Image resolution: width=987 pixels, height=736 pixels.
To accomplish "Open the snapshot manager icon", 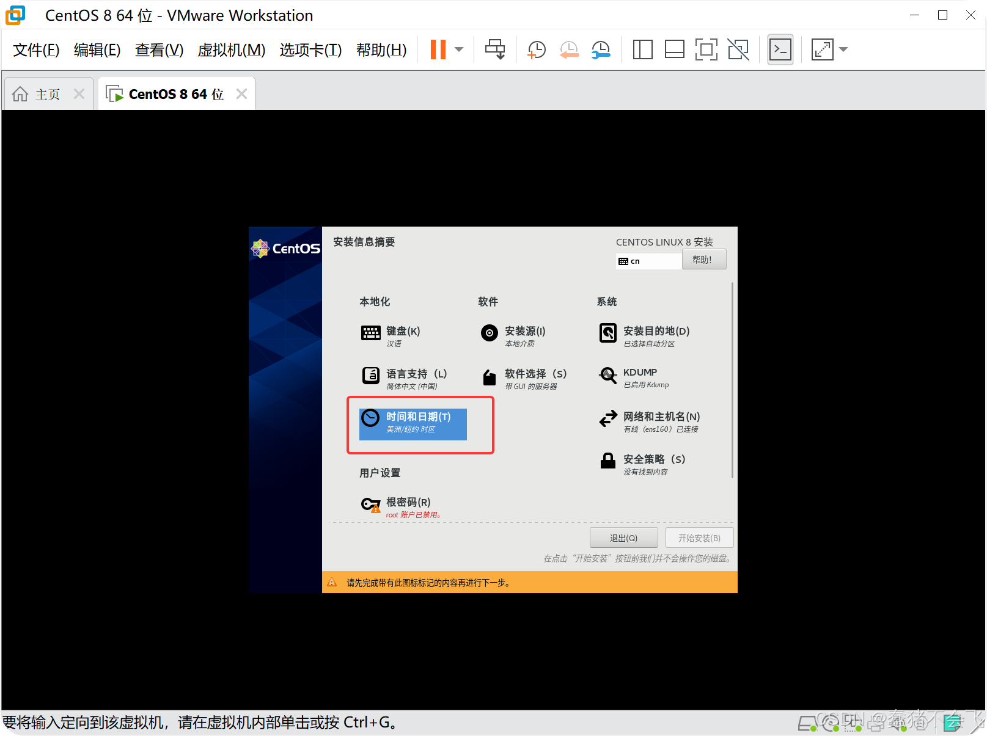I will coord(601,49).
